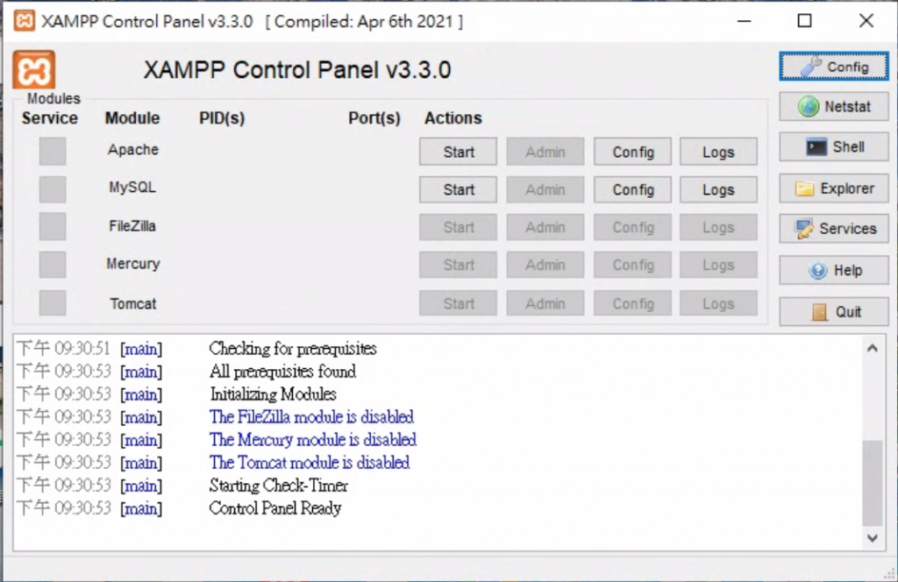Click the log scrollbar down arrow

pyautogui.click(x=873, y=538)
